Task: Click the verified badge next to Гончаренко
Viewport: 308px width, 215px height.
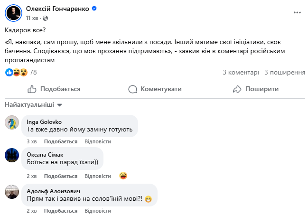Action: (94, 9)
